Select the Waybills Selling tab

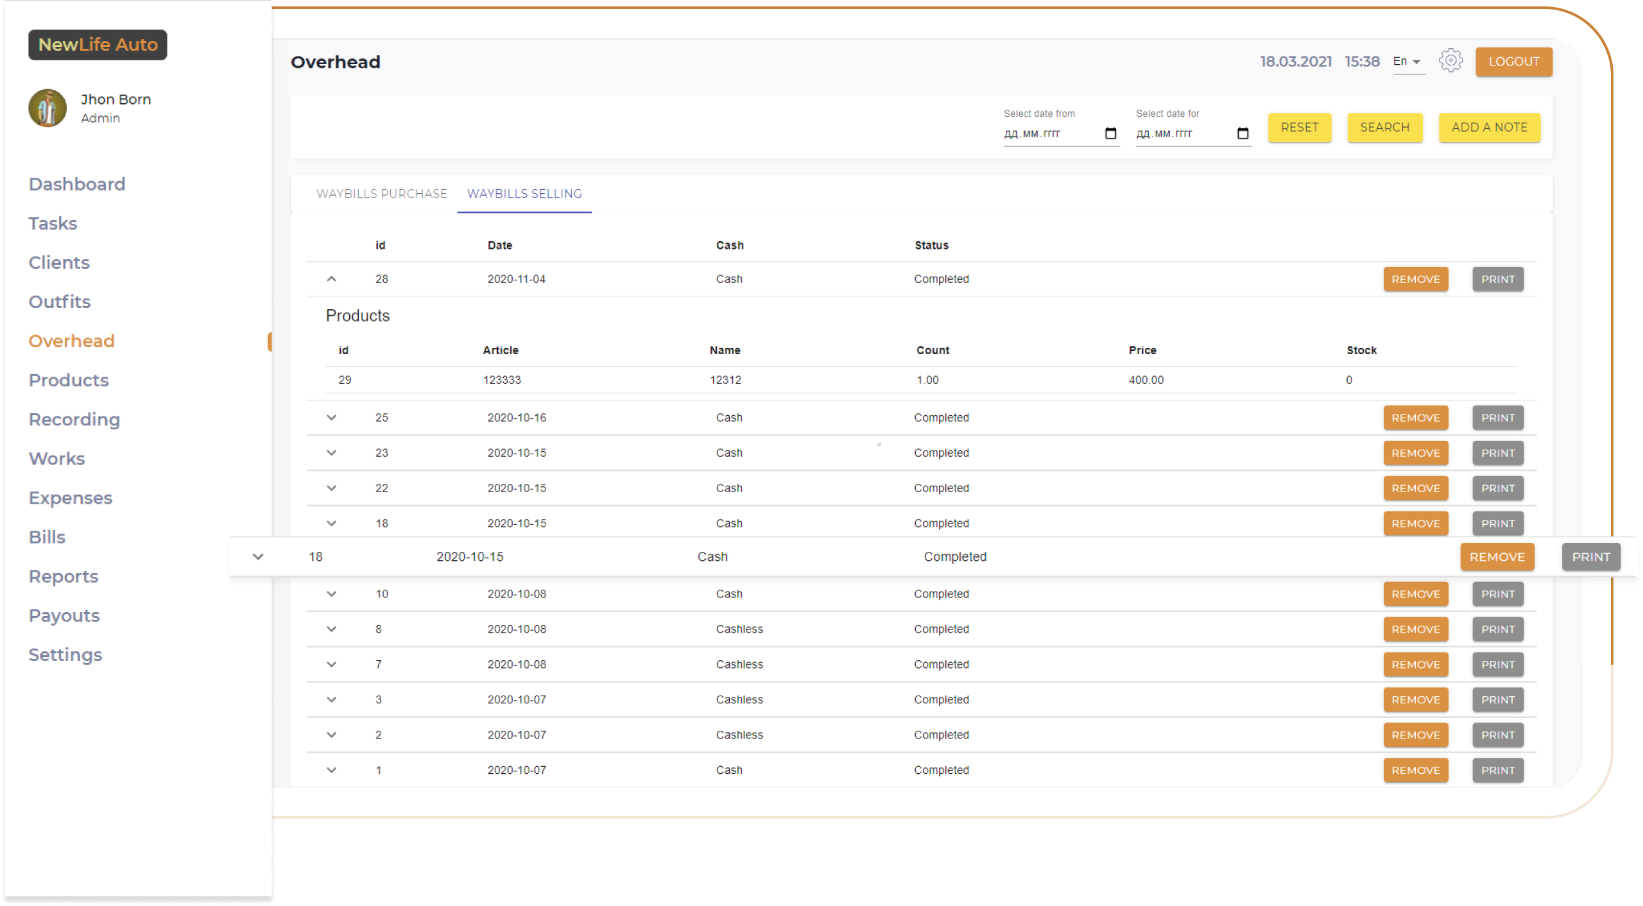(x=524, y=194)
